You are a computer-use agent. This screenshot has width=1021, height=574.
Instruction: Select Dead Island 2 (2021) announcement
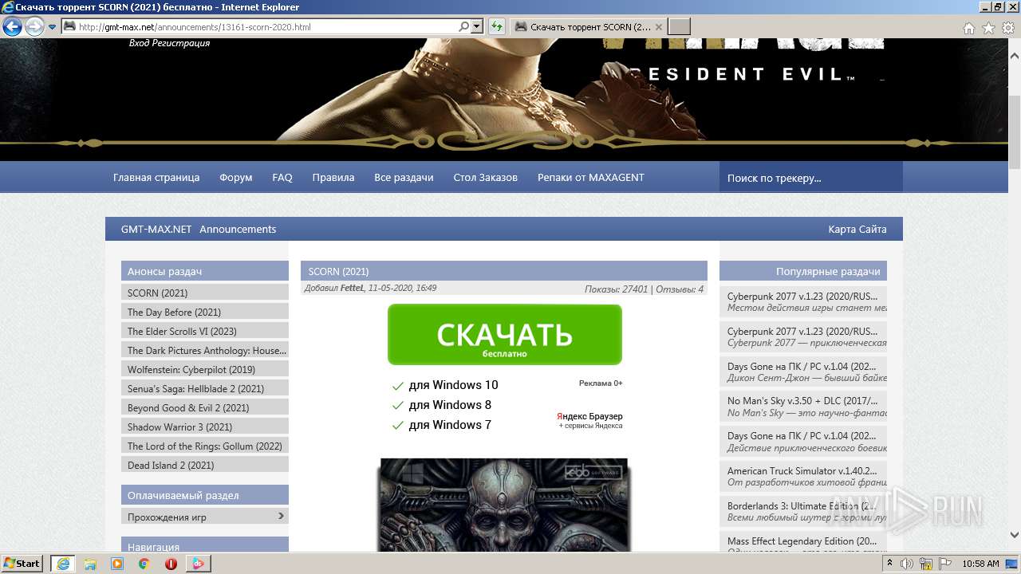click(205, 465)
